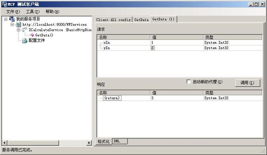The image size is (267, 155).
Task: Click the (return) row name
Action: coord(112,98)
